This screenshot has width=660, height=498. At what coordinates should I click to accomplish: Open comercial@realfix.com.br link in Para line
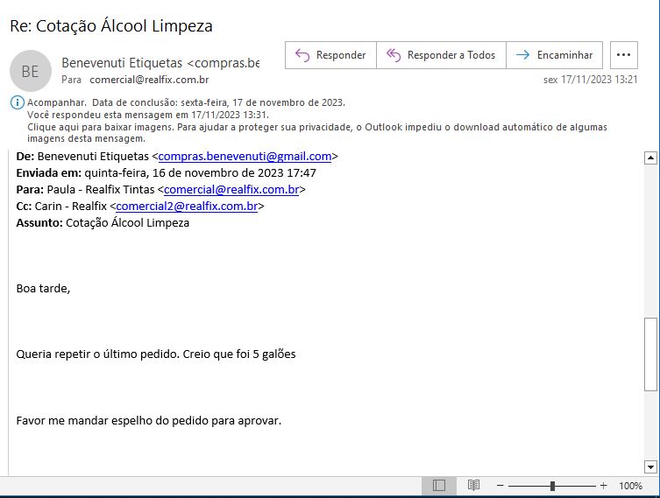click(231, 190)
